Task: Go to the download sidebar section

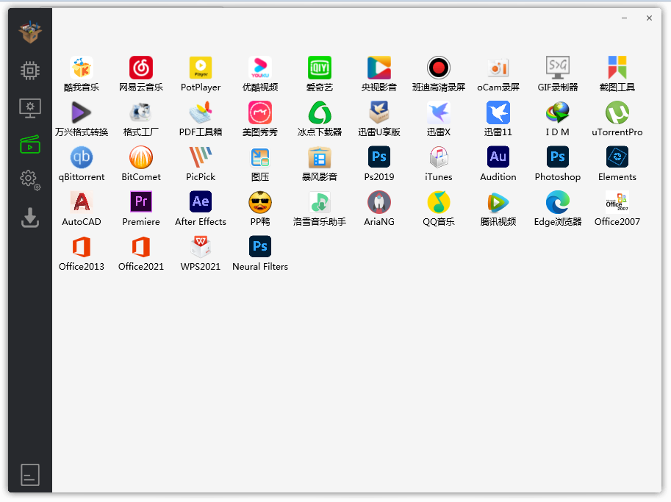Action: (x=30, y=218)
